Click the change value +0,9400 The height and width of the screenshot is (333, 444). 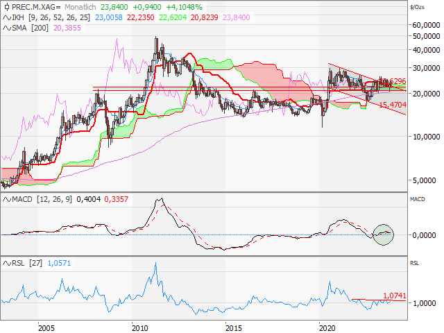[147, 7]
